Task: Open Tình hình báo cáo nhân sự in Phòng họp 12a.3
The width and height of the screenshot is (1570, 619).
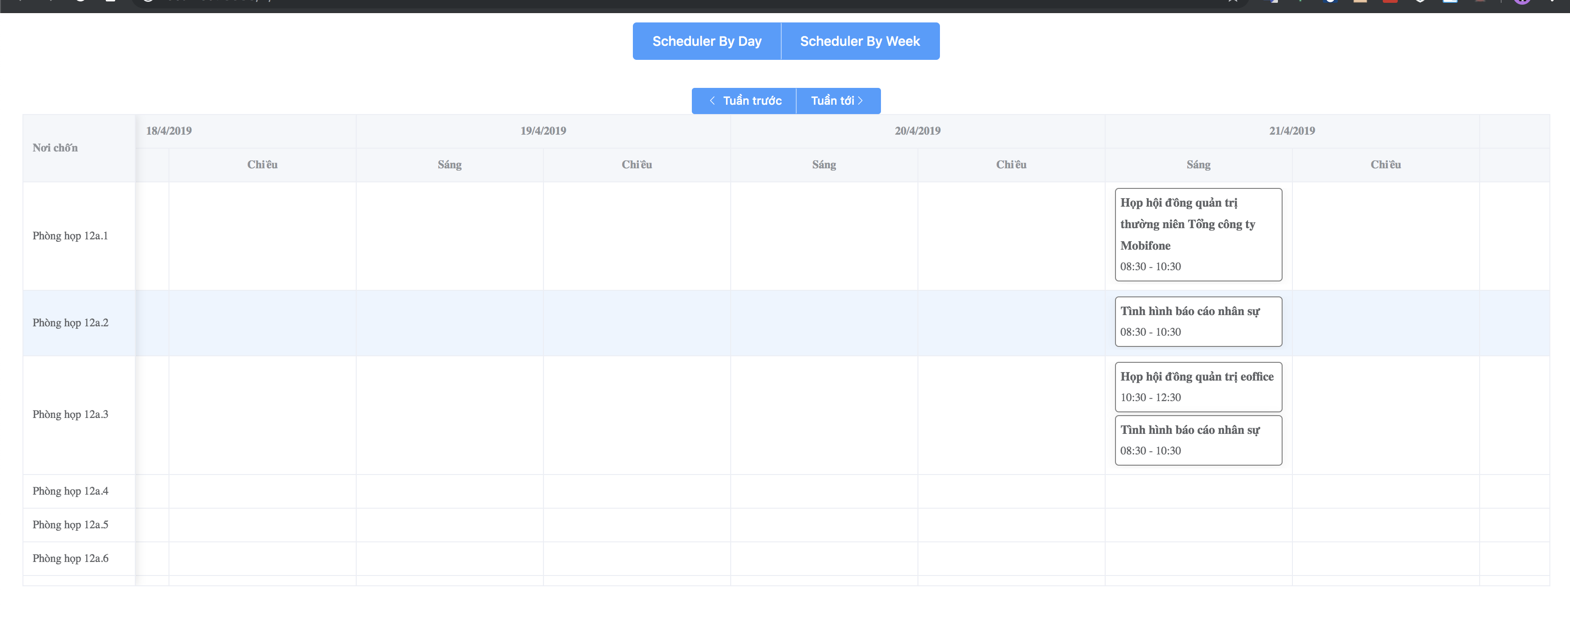Action: pos(1197,440)
